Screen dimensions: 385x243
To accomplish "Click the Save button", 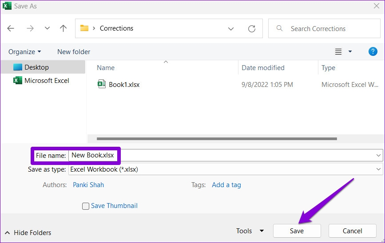I will [297, 231].
